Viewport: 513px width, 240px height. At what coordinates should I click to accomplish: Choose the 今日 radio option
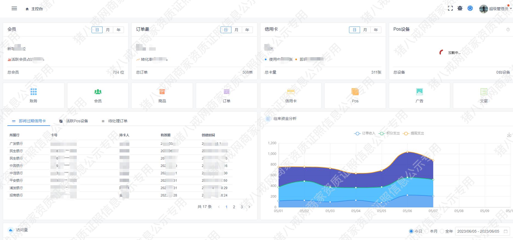[x=411, y=231]
